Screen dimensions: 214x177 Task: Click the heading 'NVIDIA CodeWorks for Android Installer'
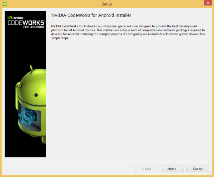point(91,15)
